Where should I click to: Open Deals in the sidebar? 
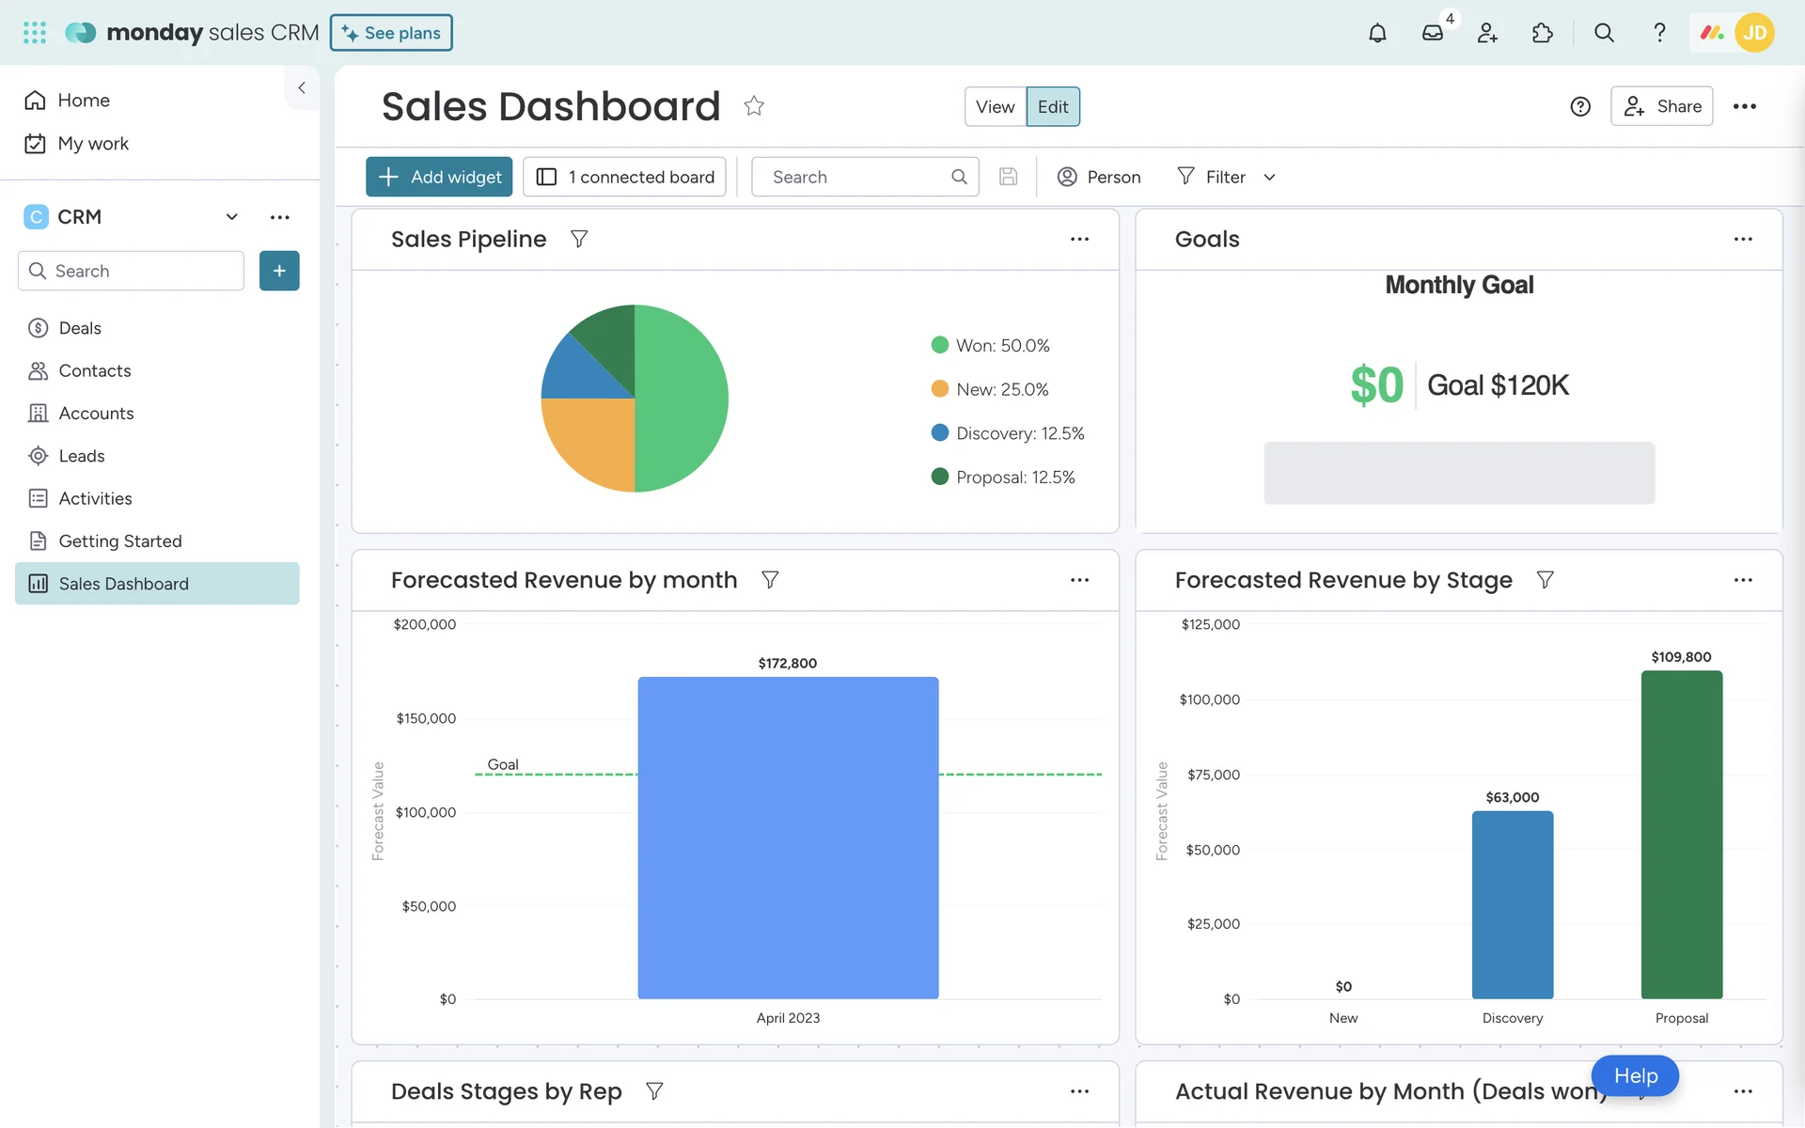(x=80, y=328)
